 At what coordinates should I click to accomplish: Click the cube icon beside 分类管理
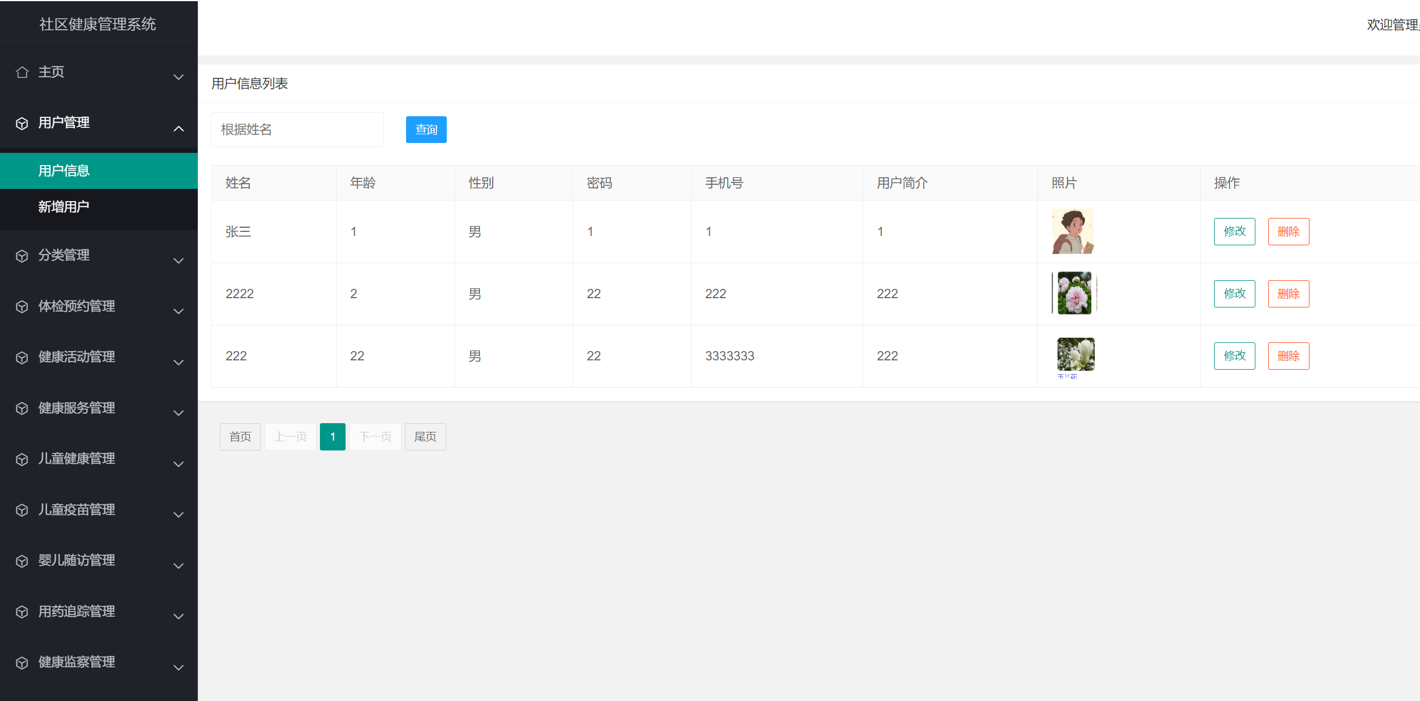(22, 256)
